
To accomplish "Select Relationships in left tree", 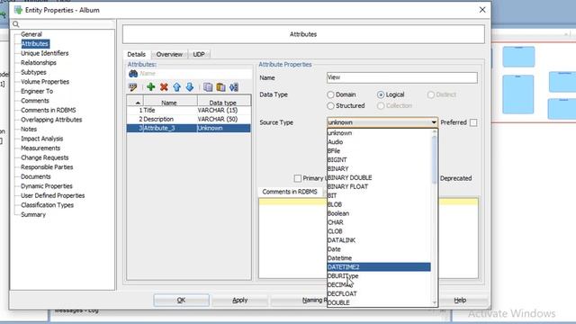I will pos(39,63).
